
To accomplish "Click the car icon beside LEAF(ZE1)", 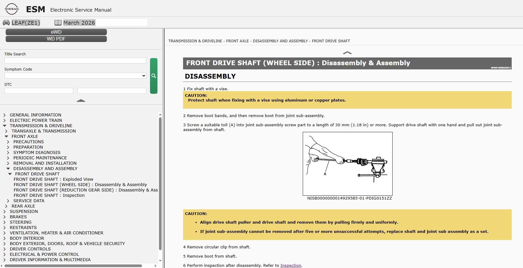I will [x=6, y=23].
